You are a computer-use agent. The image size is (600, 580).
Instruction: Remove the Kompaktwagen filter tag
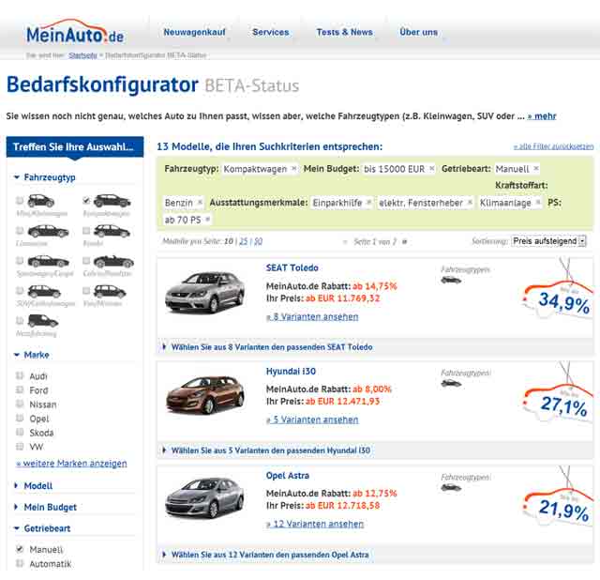[x=293, y=169]
